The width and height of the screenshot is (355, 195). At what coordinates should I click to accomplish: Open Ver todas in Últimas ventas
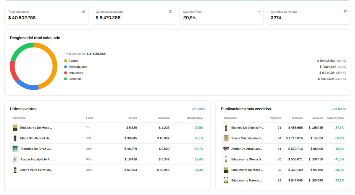(x=198, y=109)
